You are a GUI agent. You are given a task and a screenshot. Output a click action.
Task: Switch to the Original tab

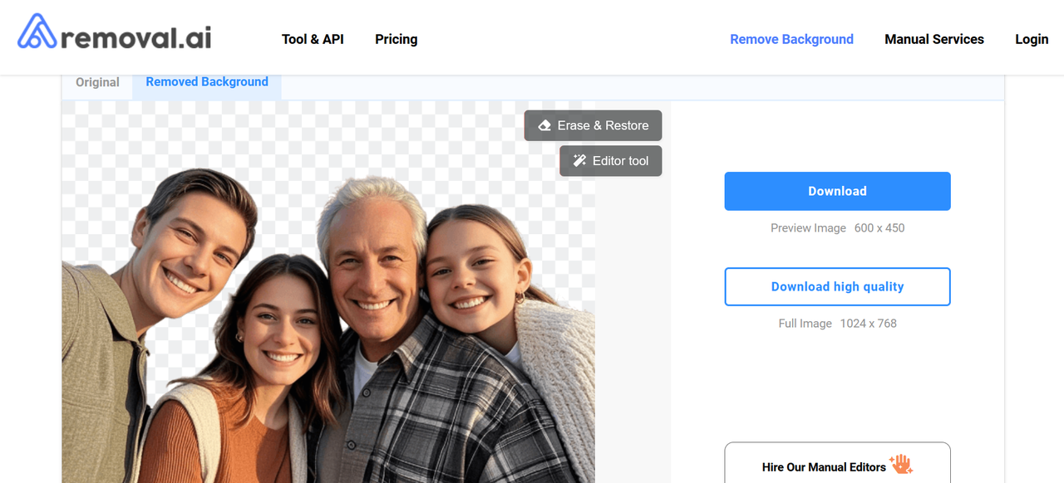[x=97, y=83]
